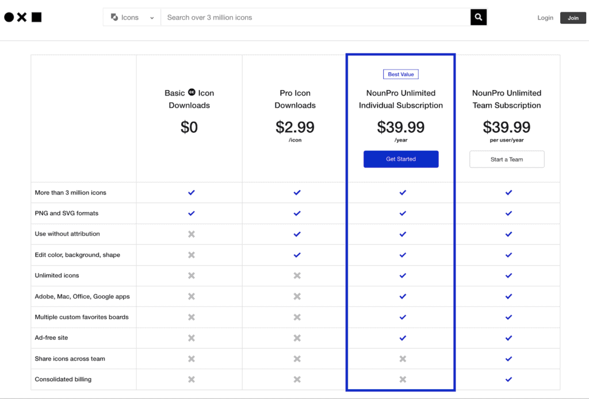The width and height of the screenshot is (589, 399).
Task: Click Team checkmark for 'Share icons across team'
Action: pyautogui.click(x=508, y=359)
